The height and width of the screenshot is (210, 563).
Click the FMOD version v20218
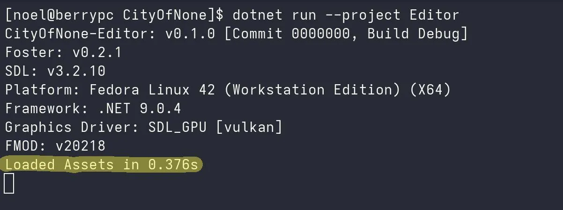tap(80, 146)
